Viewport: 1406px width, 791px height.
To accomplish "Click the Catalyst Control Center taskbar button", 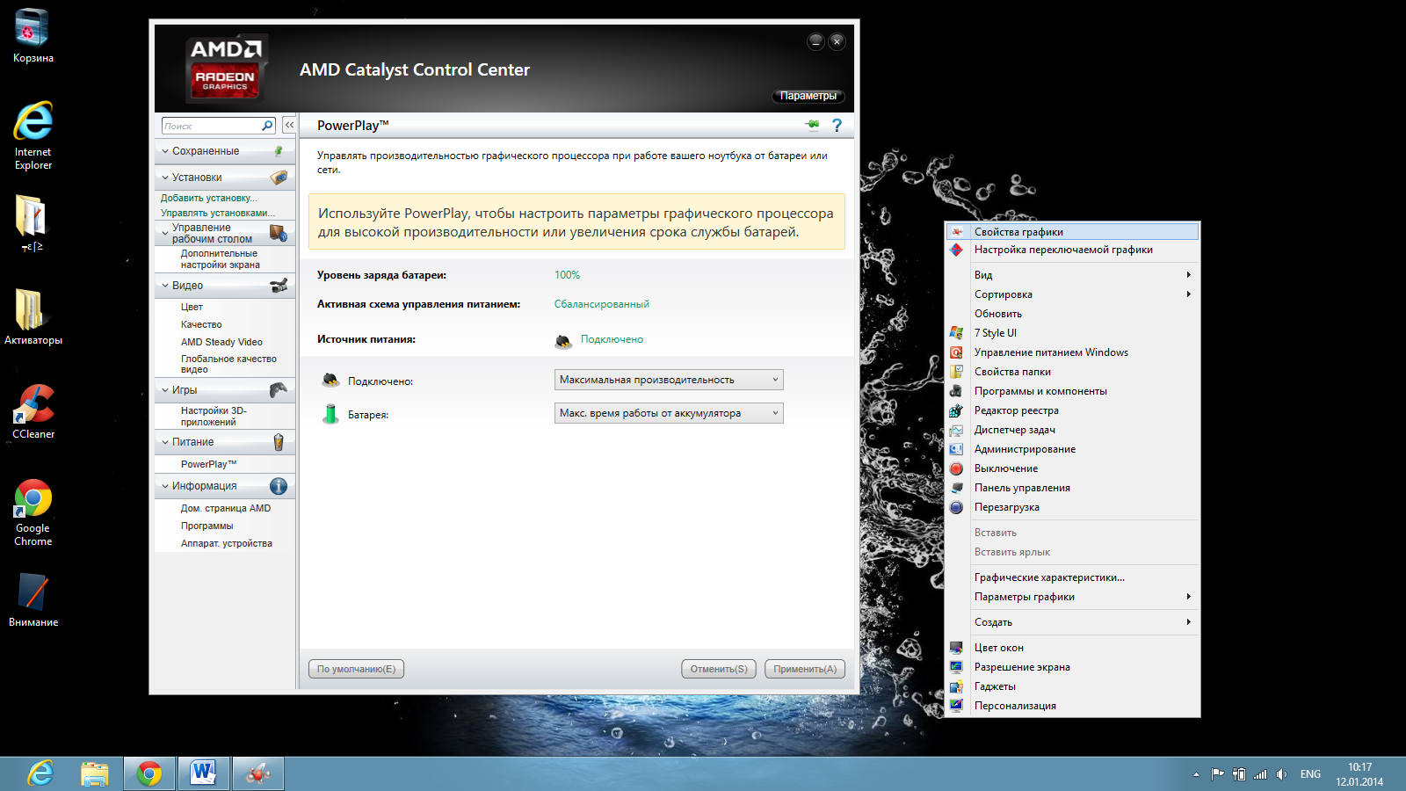I will pyautogui.click(x=257, y=773).
